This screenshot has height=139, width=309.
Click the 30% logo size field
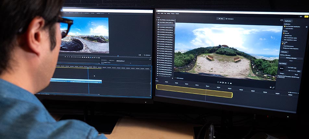click(x=299, y=71)
